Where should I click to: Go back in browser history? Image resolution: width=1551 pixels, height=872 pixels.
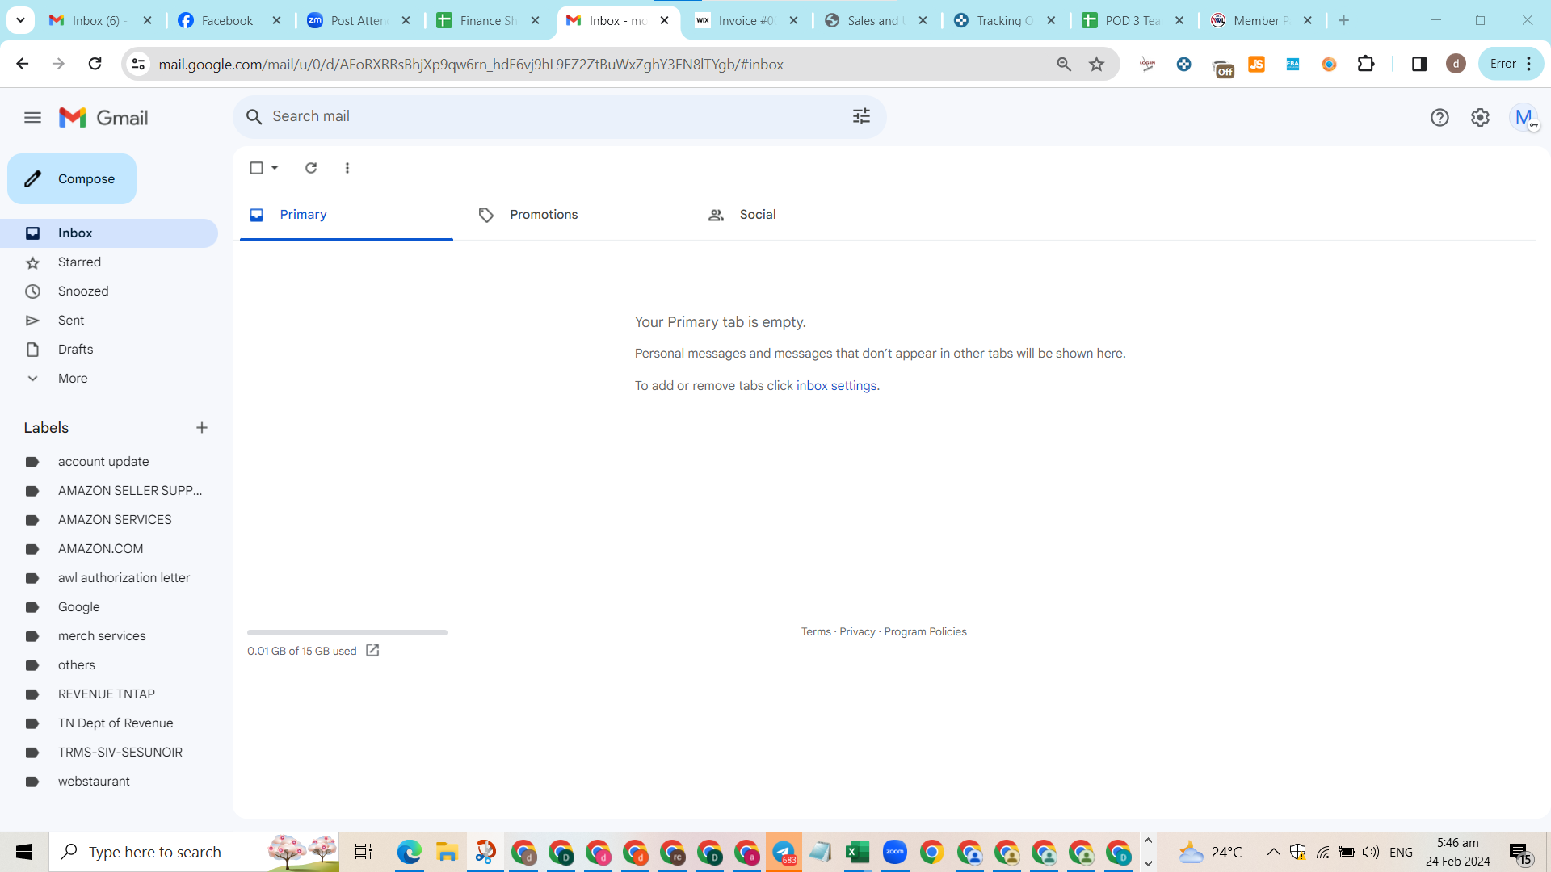click(23, 64)
